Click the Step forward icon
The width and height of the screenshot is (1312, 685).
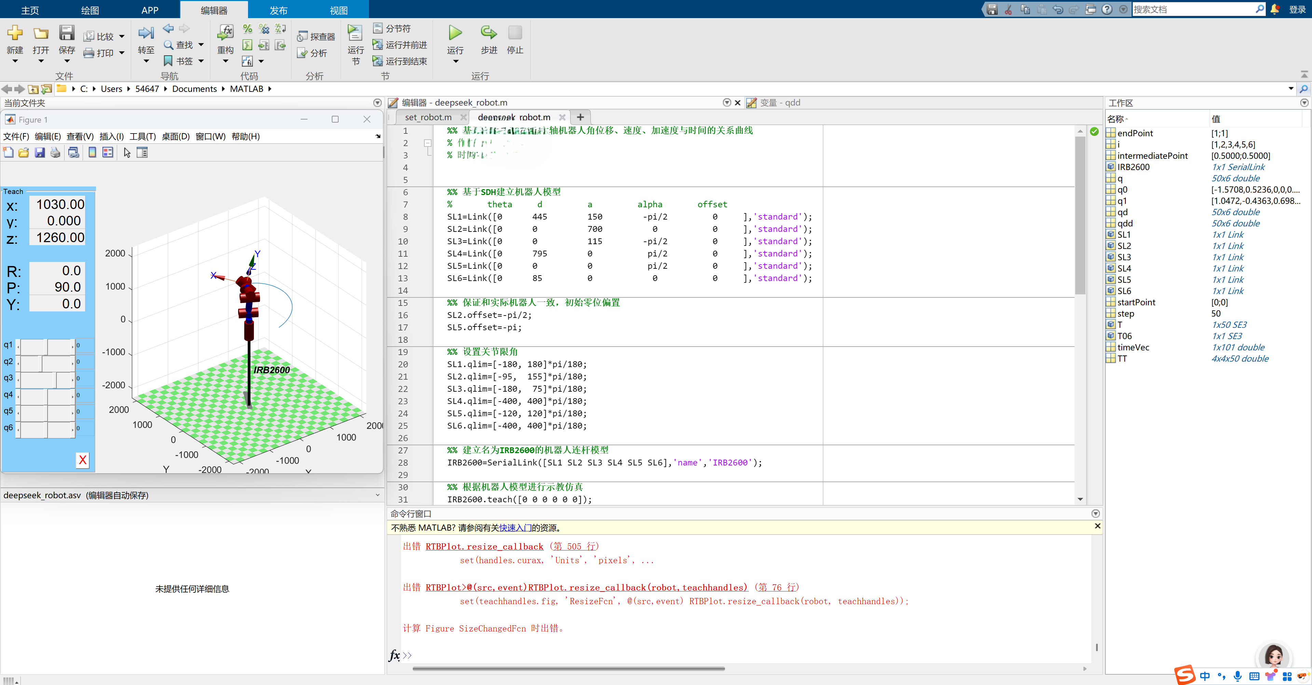coord(489,33)
